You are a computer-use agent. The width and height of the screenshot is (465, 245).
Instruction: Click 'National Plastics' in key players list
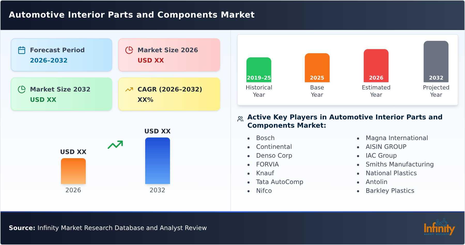pyautogui.click(x=391, y=173)
